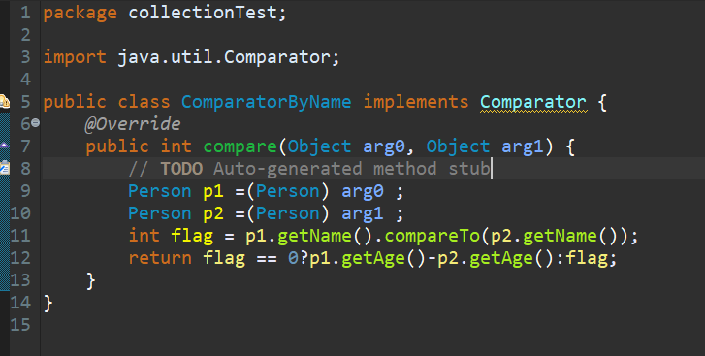
Task: Click the warning quick-fix icon at line 5
Action: coord(5,102)
